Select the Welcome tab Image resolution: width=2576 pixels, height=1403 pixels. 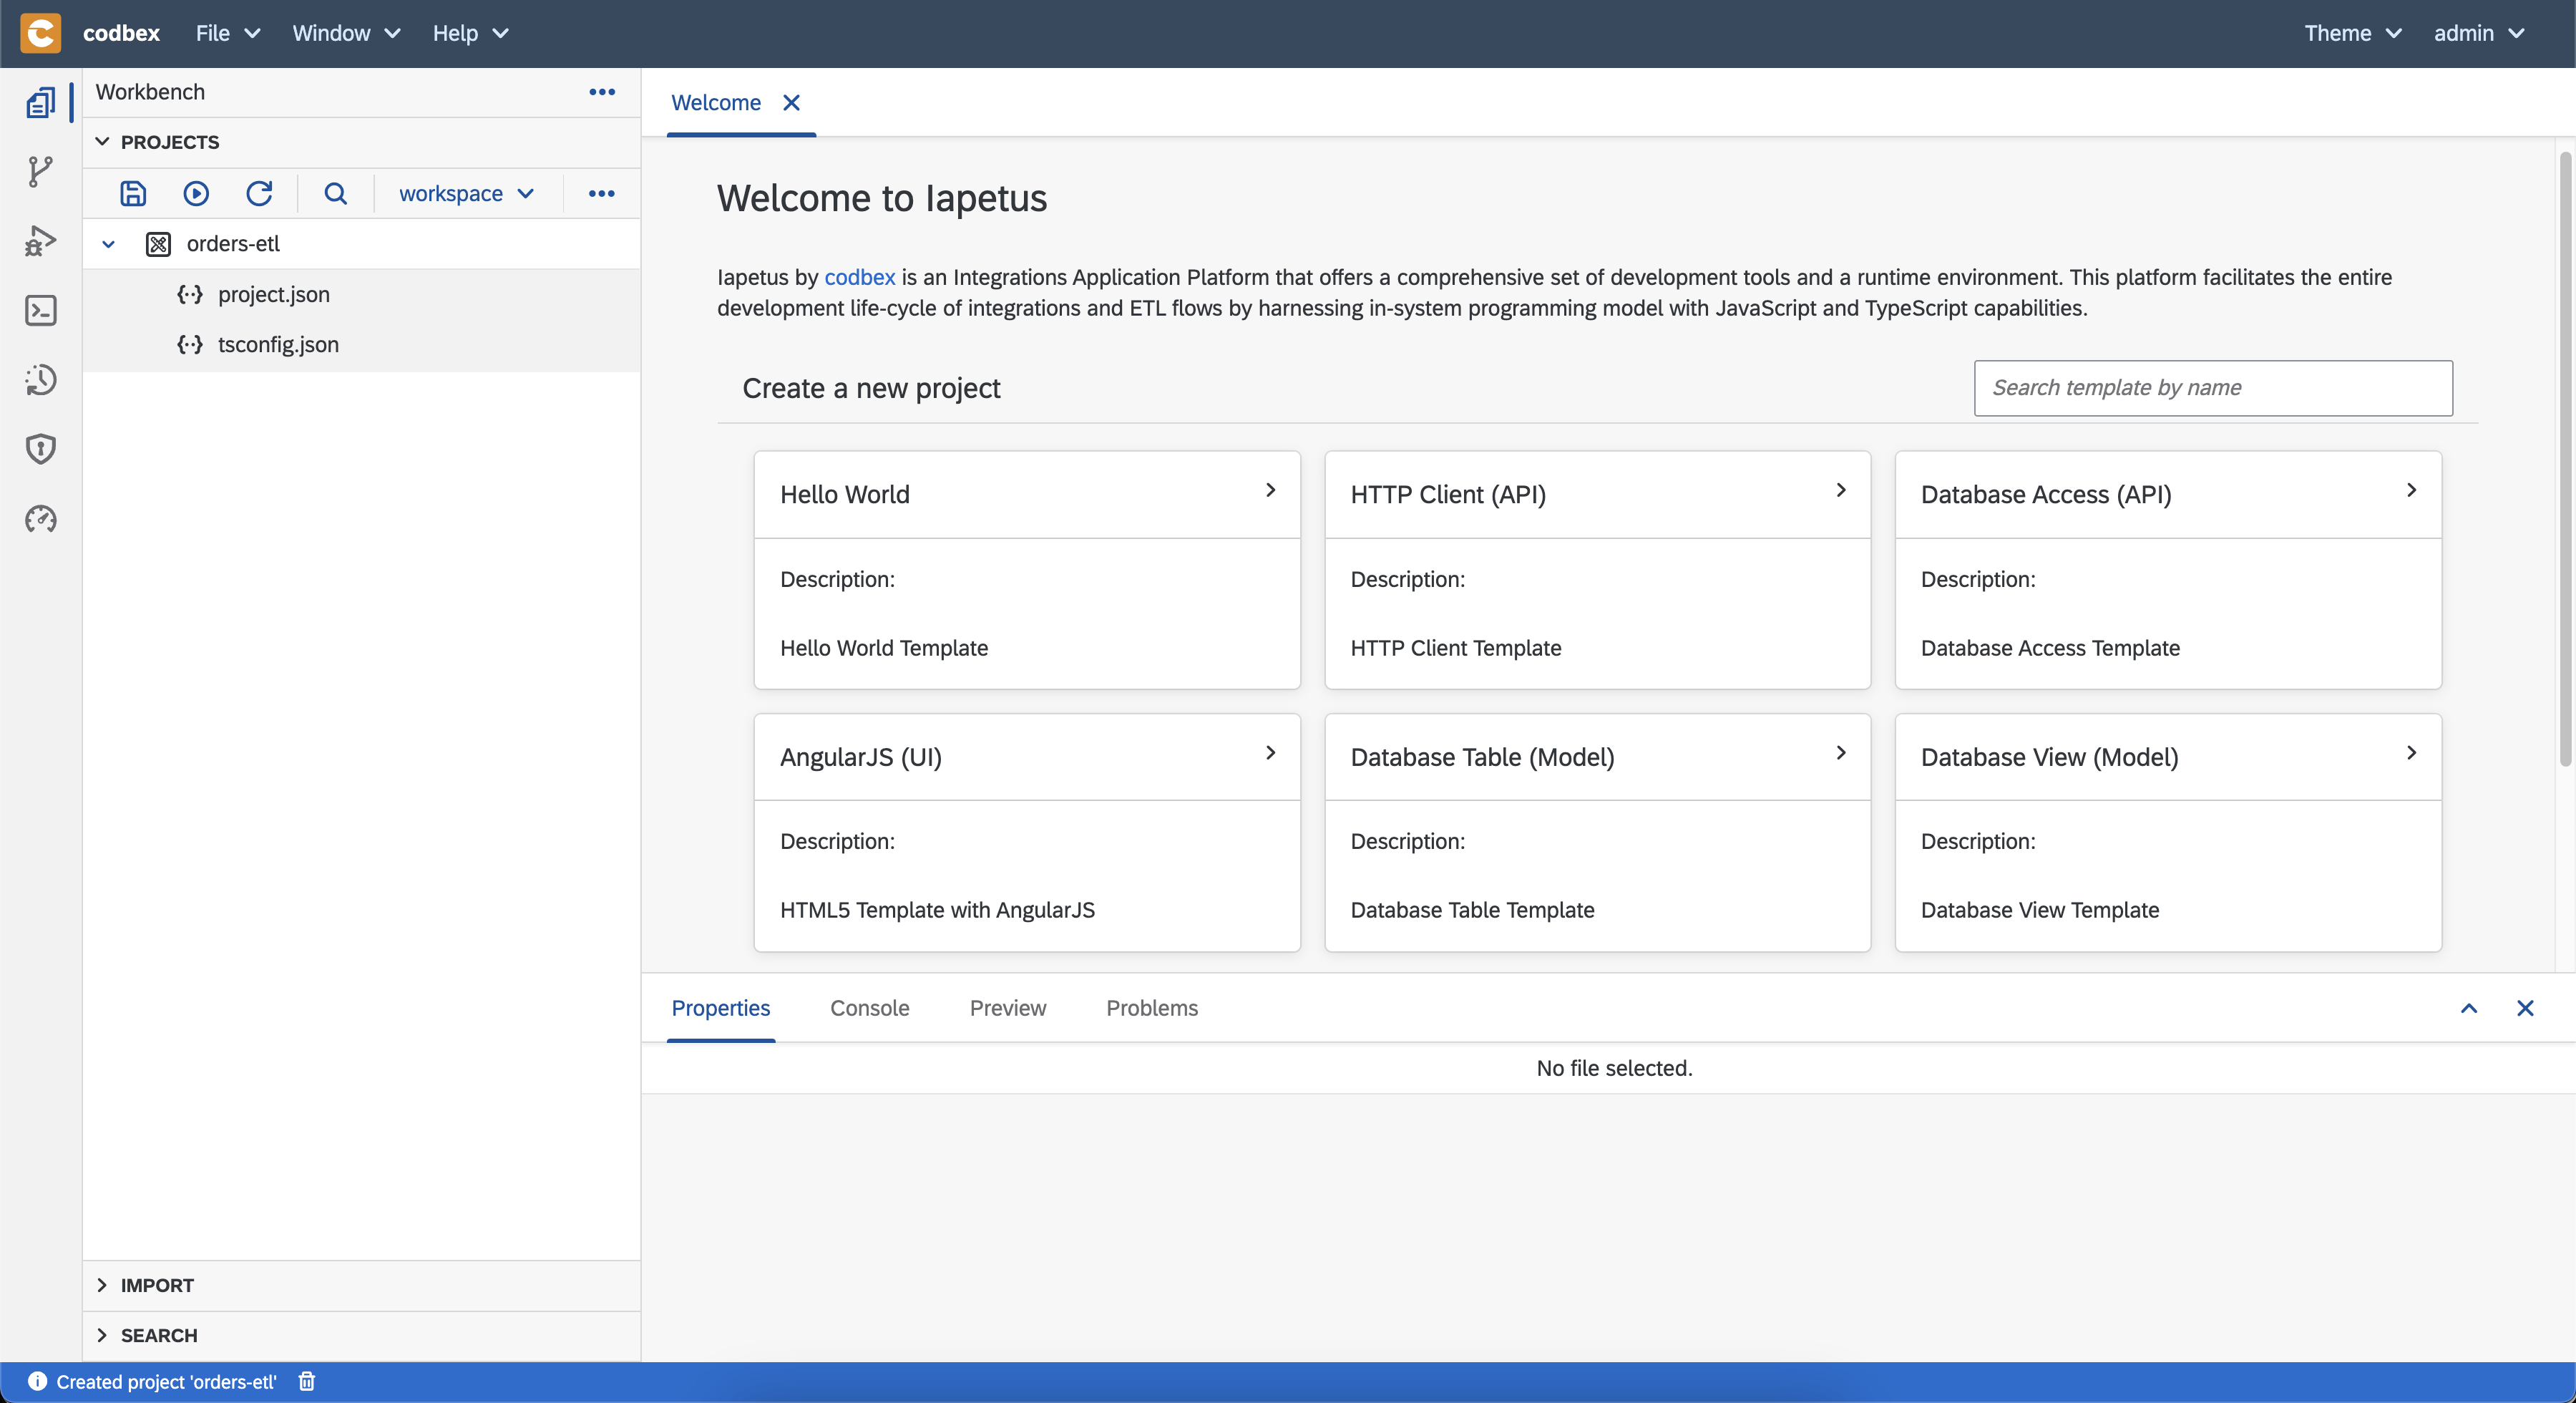coord(716,103)
